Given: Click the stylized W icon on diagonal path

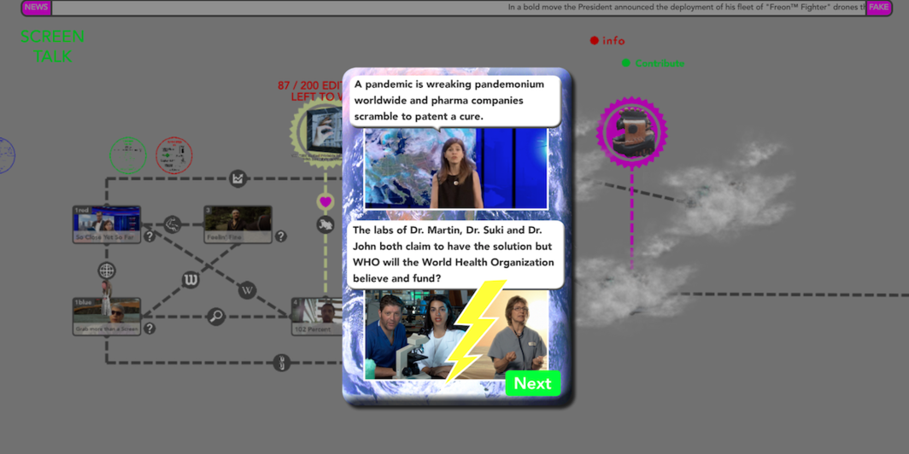Looking at the screenshot, I should pyautogui.click(x=191, y=280).
